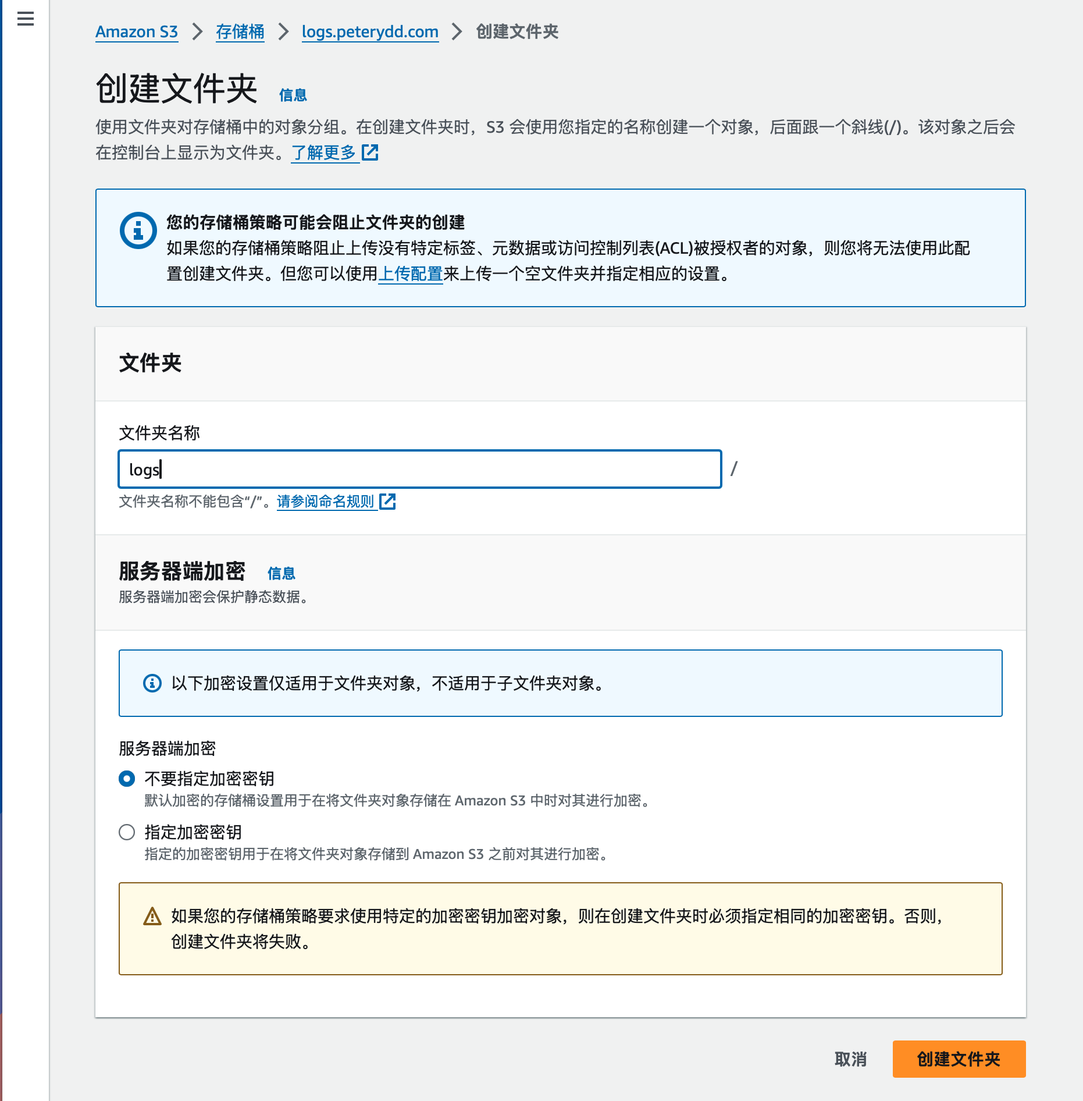Click the 取消 button
Image resolution: width=1083 pixels, height=1101 pixels.
850,1059
